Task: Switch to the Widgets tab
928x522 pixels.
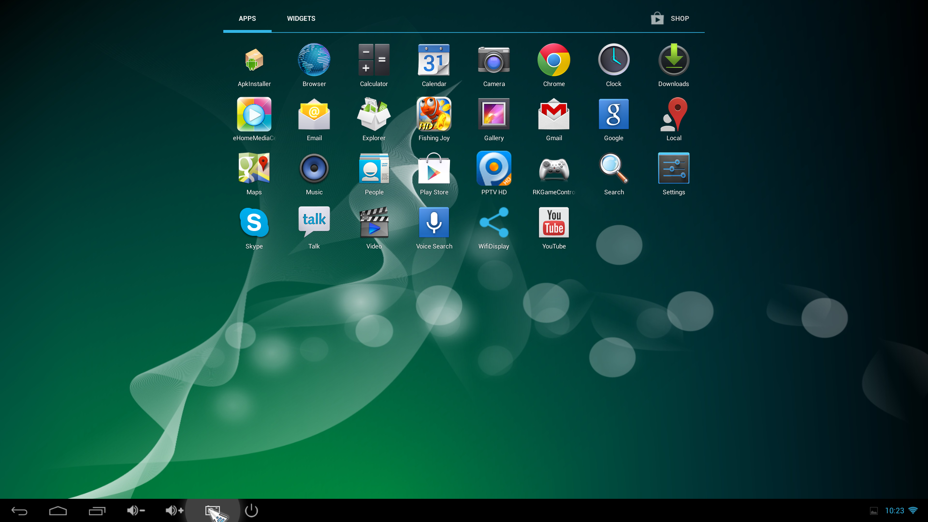Action: [301, 18]
